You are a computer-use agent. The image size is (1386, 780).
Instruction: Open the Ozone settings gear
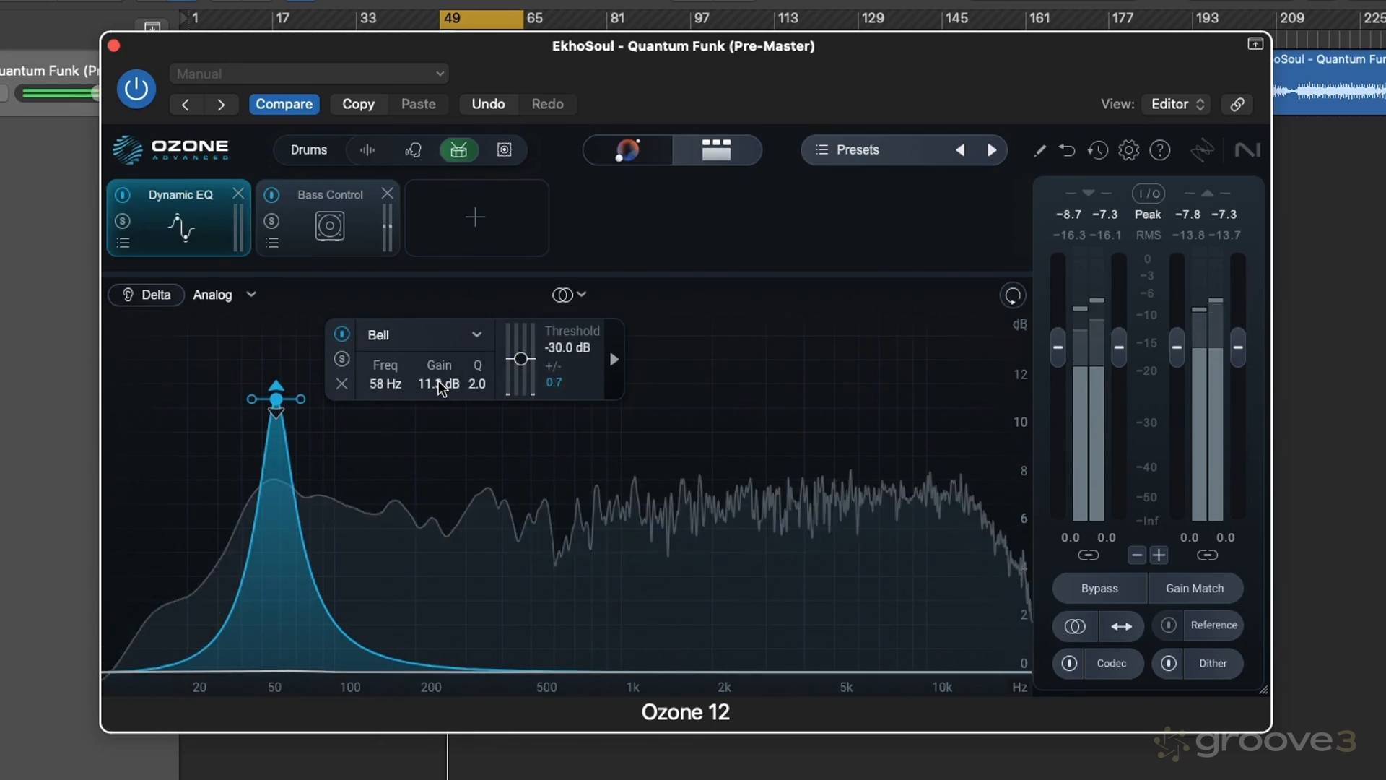click(x=1128, y=150)
